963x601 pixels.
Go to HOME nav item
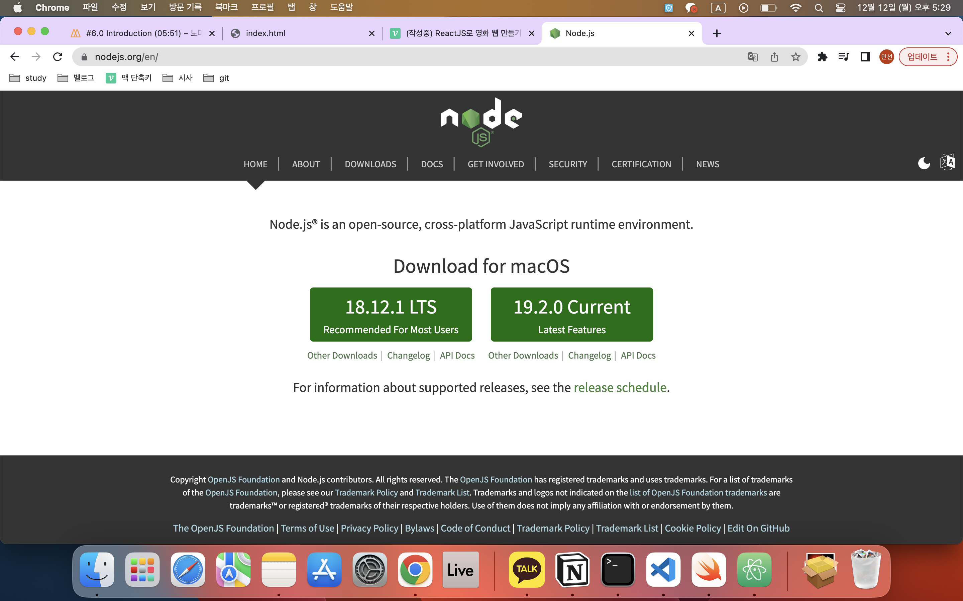tap(255, 164)
